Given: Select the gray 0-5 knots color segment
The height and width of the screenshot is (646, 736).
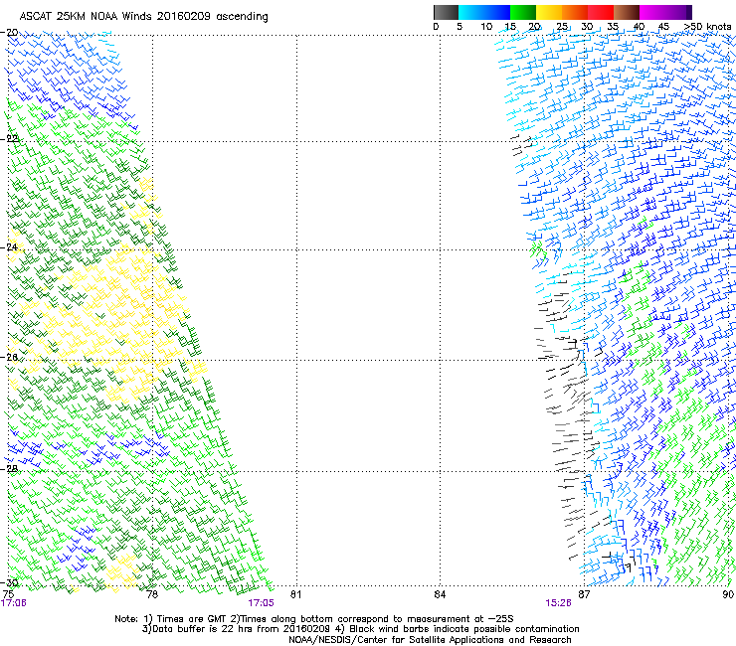Looking at the screenshot, I should point(446,12).
